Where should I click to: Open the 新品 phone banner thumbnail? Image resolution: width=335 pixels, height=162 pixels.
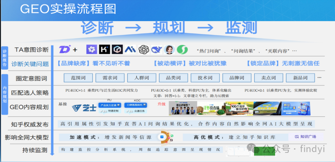[296, 108]
